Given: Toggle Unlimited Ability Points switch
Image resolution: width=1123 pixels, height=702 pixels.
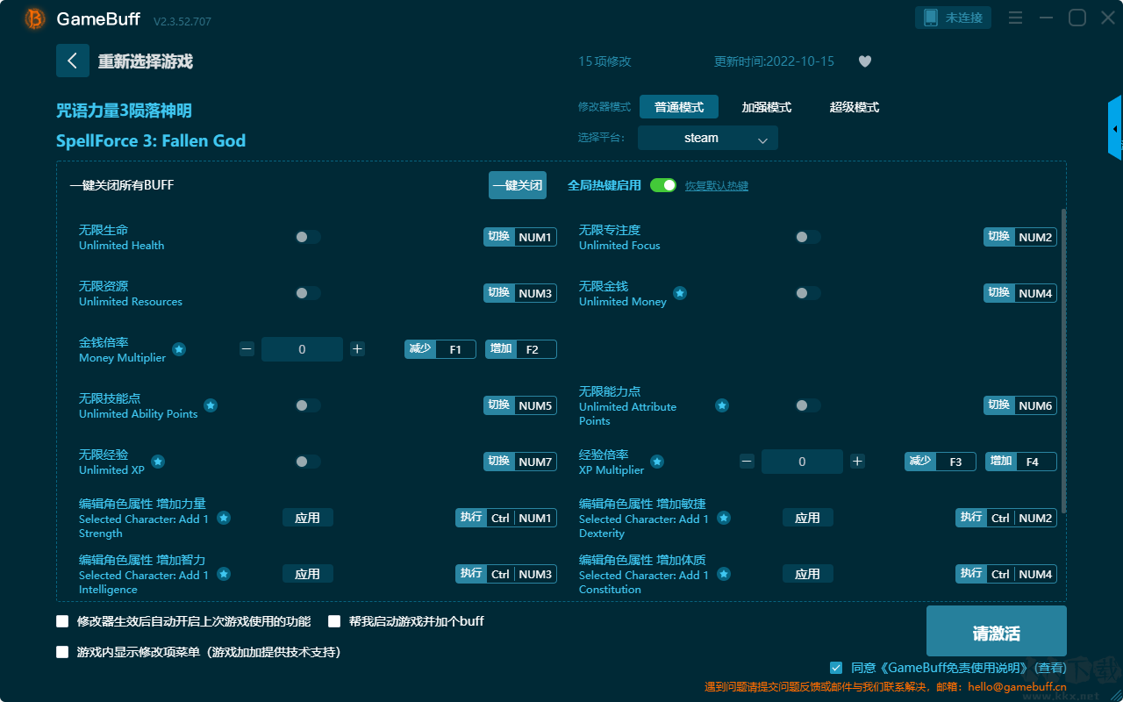Looking at the screenshot, I should click(308, 405).
